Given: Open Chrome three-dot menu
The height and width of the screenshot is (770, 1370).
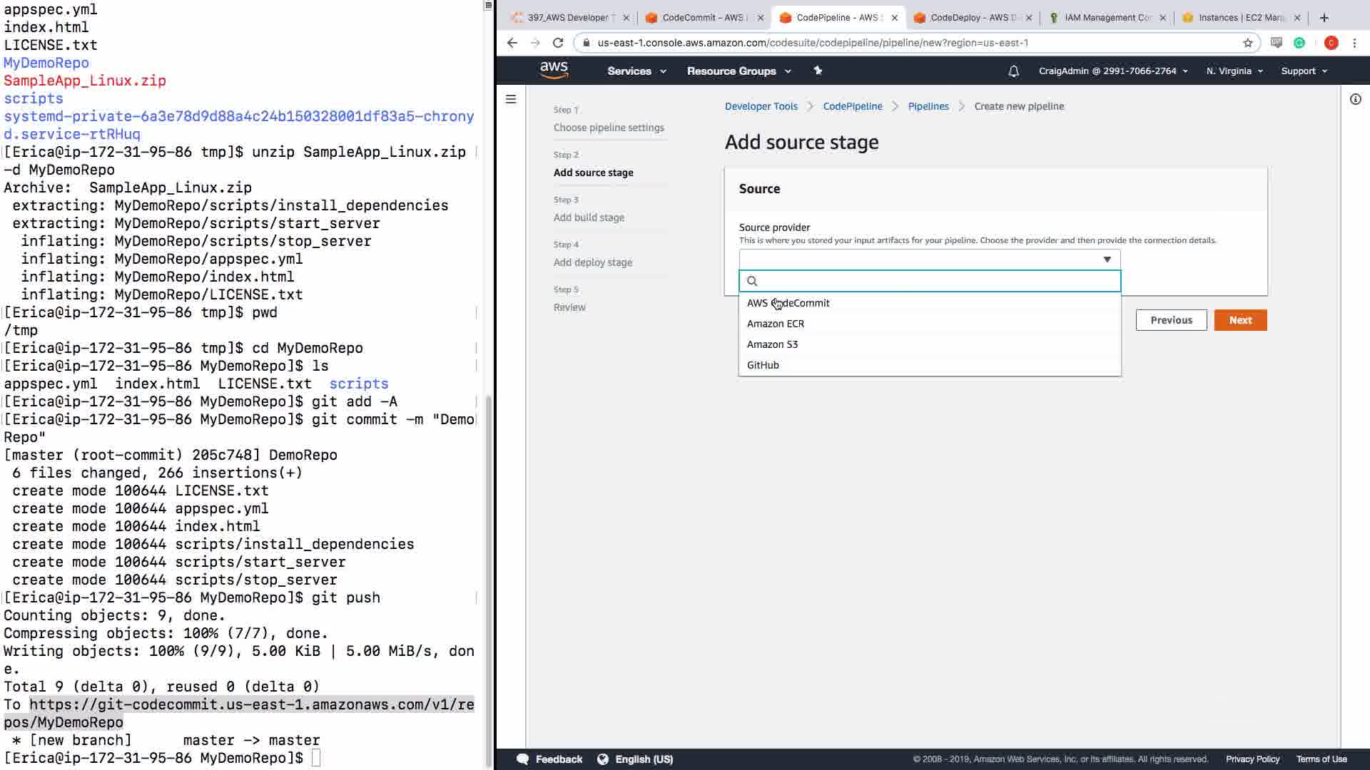Looking at the screenshot, I should pyautogui.click(x=1354, y=43).
